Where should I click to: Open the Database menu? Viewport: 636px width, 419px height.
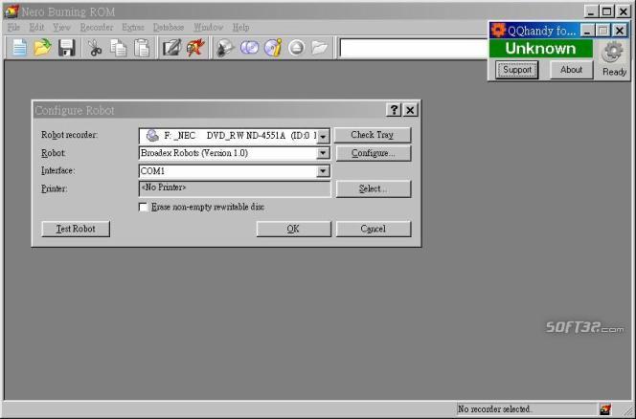169,27
